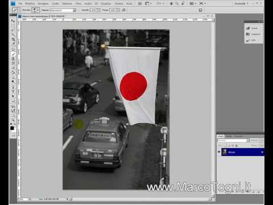Screen dimensions: 273x205
Task: Select the Rectangular Marquee tool
Action: coord(13,25)
